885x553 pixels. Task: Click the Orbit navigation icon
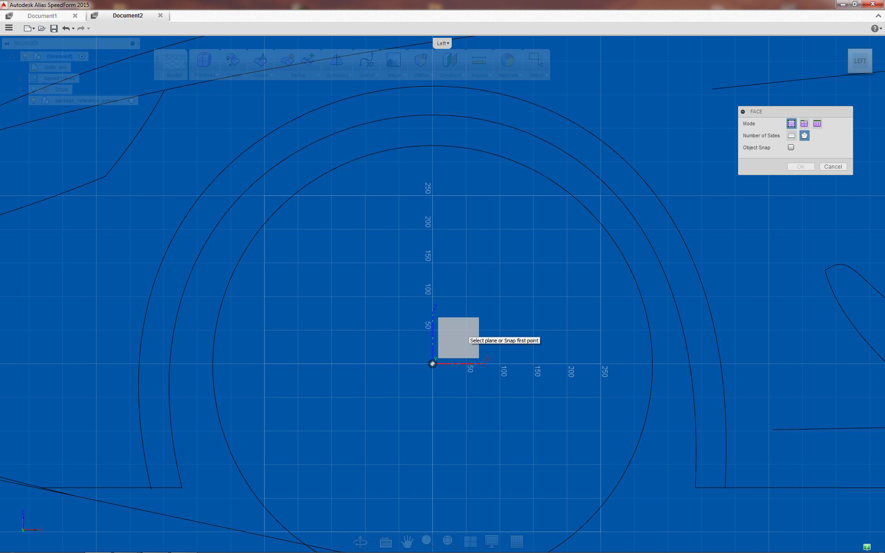pyautogui.click(x=360, y=541)
